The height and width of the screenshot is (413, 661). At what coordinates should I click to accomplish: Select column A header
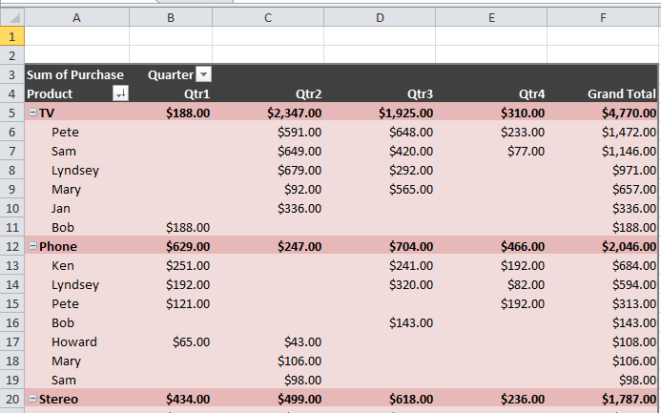click(76, 17)
